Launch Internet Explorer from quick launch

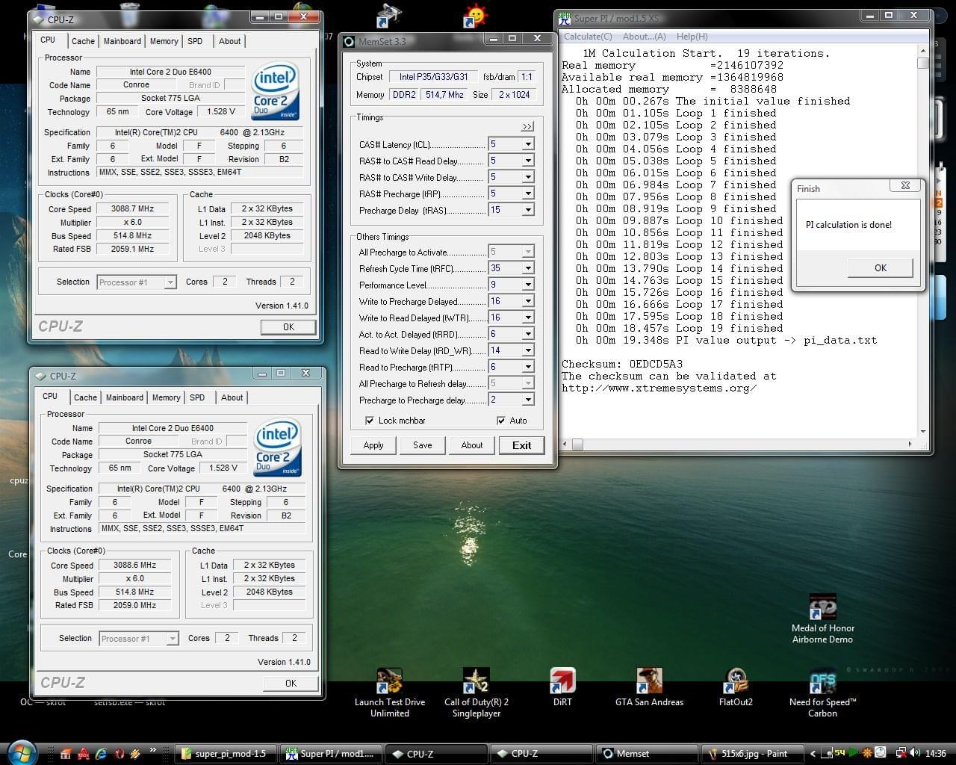pos(101,754)
